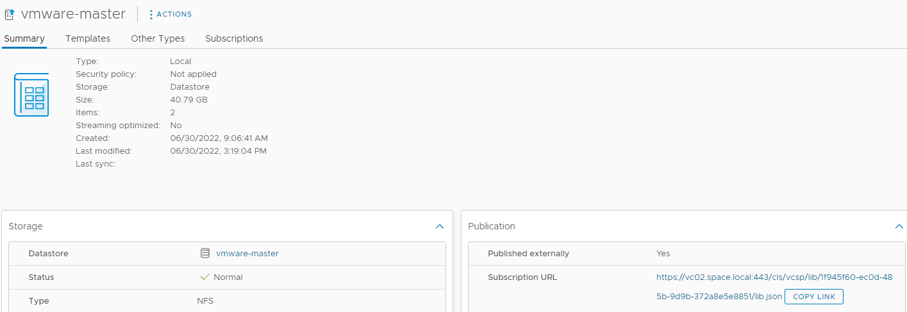Click the Status row label in Storage panel
Image resolution: width=907 pixels, height=312 pixels.
tap(42, 277)
